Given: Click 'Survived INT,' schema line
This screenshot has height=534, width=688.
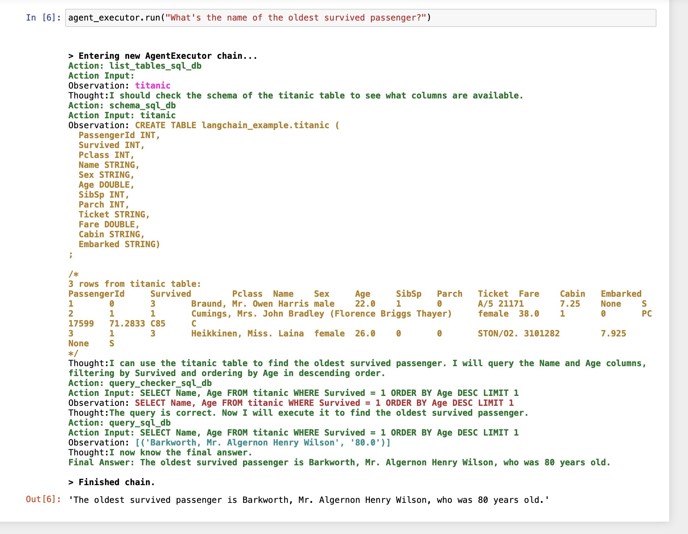Looking at the screenshot, I should click(112, 145).
